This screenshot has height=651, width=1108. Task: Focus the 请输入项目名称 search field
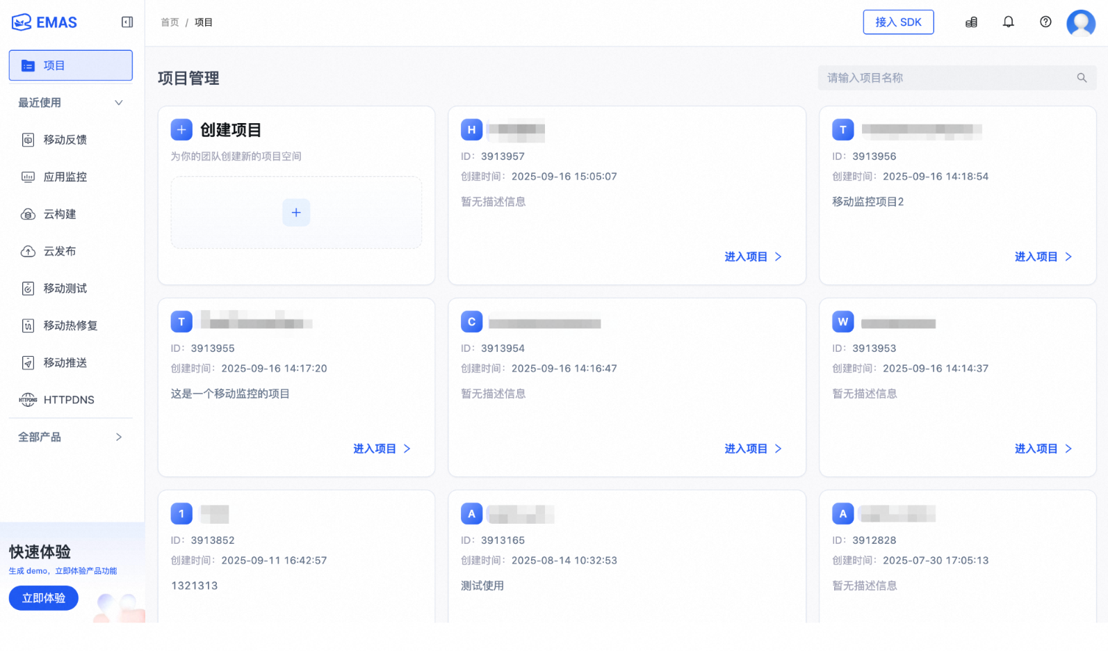tap(957, 78)
